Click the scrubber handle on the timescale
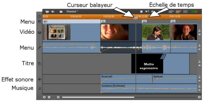This screenshot has height=102, width=203. [x=136, y=18]
